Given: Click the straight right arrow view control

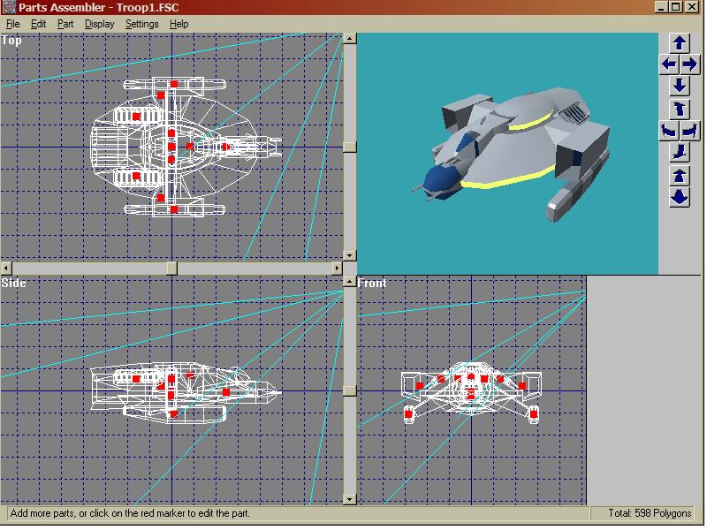Looking at the screenshot, I should coord(689,64).
